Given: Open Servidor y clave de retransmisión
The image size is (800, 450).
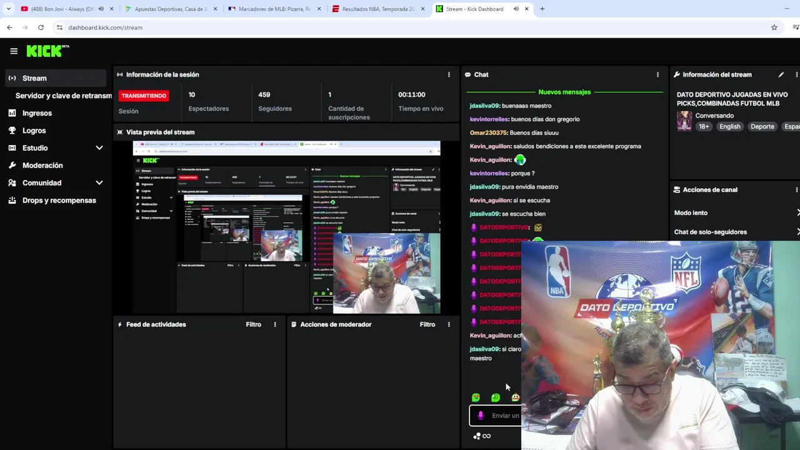Looking at the screenshot, I should (64, 96).
